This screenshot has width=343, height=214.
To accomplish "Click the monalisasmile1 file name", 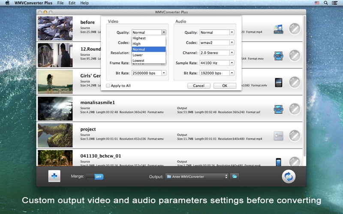I will pos(98,102).
